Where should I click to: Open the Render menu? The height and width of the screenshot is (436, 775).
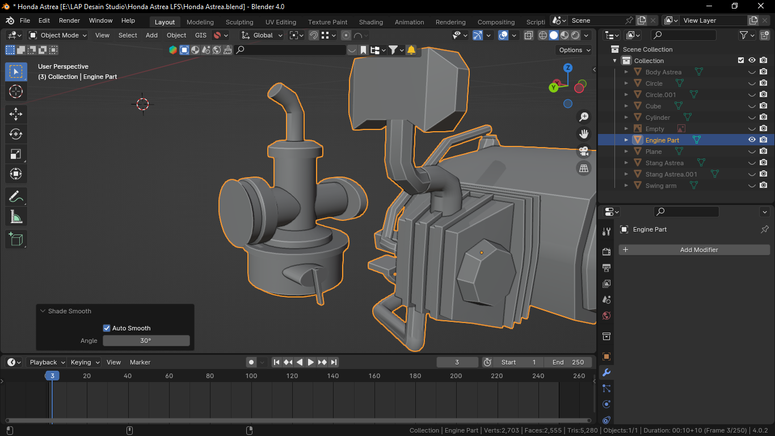69,20
